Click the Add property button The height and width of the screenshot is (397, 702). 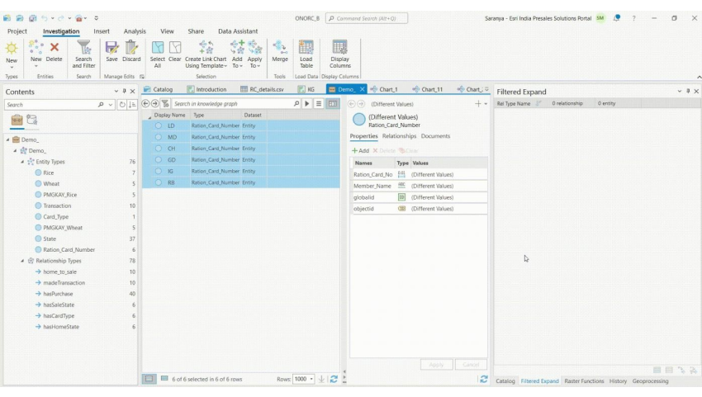361,150
